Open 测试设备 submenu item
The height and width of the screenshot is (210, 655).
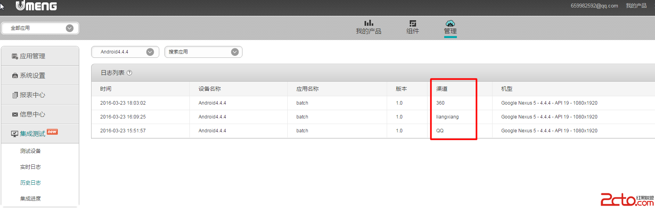click(31, 151)
